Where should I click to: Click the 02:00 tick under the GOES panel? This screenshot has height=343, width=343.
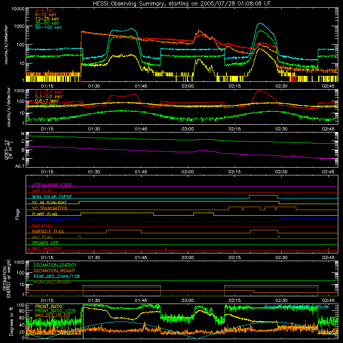coord(188,172)
